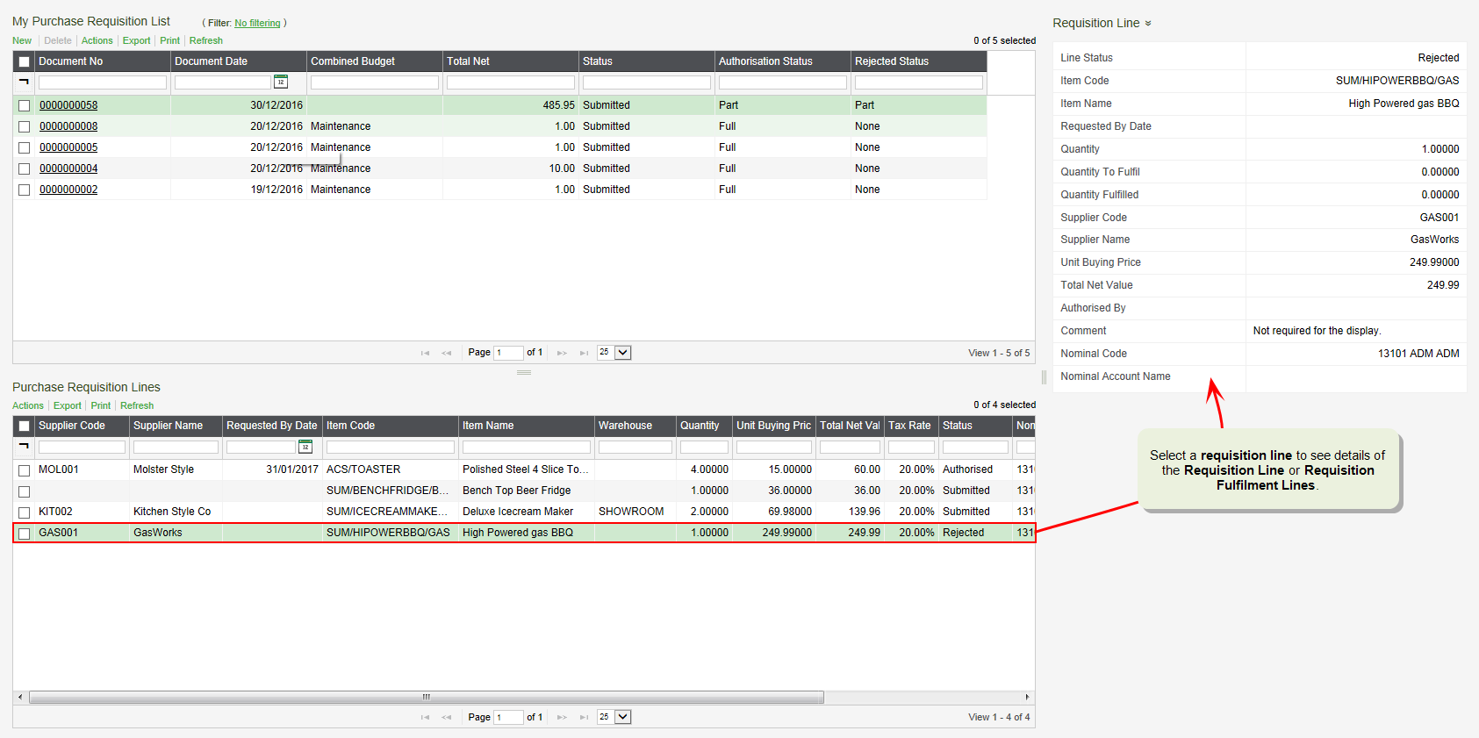Tick checkbox for document 0000000058
This screenshot has height=738, width=1479.
pyautogui.click(x=25, y=105)
